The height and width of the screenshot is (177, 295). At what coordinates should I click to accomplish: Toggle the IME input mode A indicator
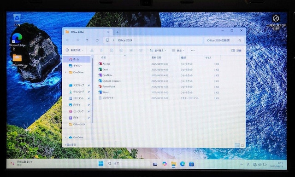(248, 165)
